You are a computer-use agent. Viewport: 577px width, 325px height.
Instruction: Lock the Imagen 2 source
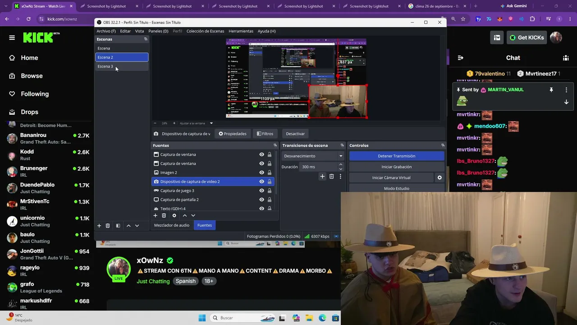(x=270, y=172)
